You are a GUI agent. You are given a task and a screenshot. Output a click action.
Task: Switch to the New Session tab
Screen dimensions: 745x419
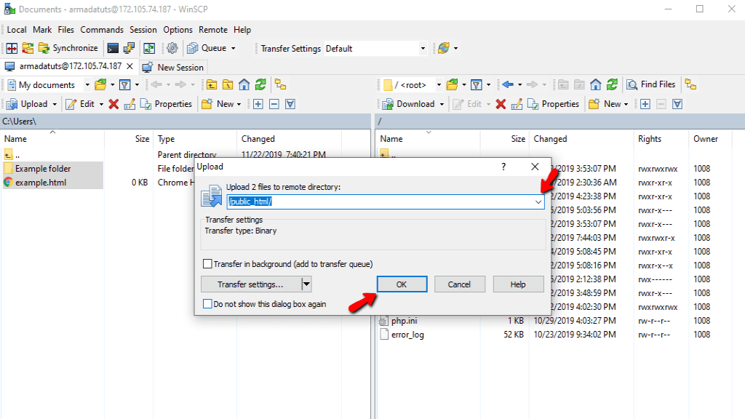(x=173, y=68)
